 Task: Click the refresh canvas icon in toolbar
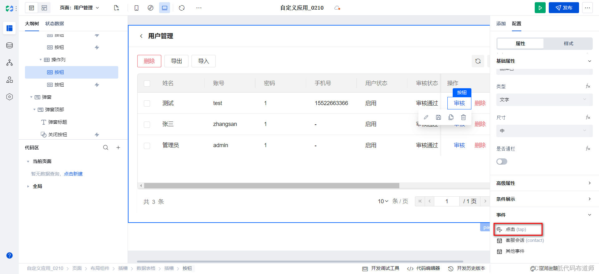[182, 8]
